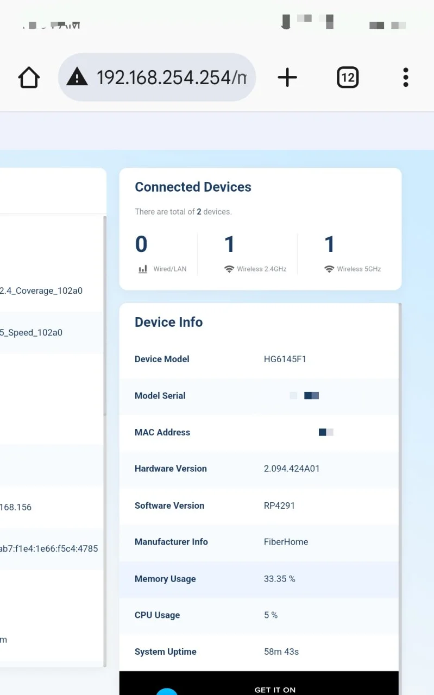Click the FiberHome manufacturer value
The image size is (434, 695).
pyautogui.click(x=286, y=542)
